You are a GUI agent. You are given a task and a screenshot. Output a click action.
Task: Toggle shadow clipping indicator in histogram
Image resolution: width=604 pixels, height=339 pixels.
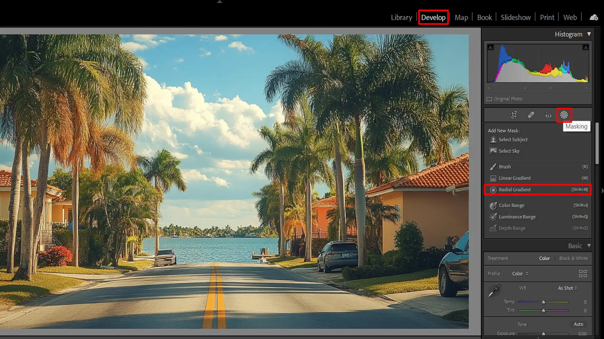490,47
